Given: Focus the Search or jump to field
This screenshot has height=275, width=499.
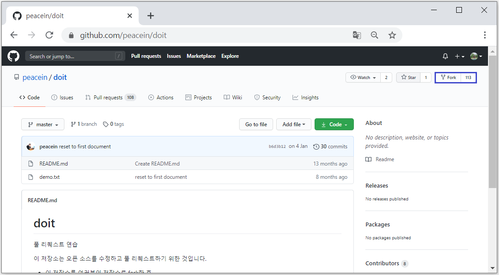Looking at the screenshot, I should pos(75,57).
